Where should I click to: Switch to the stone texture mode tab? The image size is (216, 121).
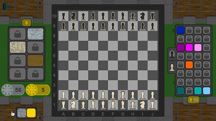point(22,113)
